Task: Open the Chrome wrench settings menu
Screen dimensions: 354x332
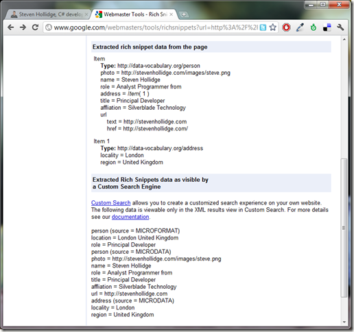Action: pyautogui.click(x=340, y=27)
